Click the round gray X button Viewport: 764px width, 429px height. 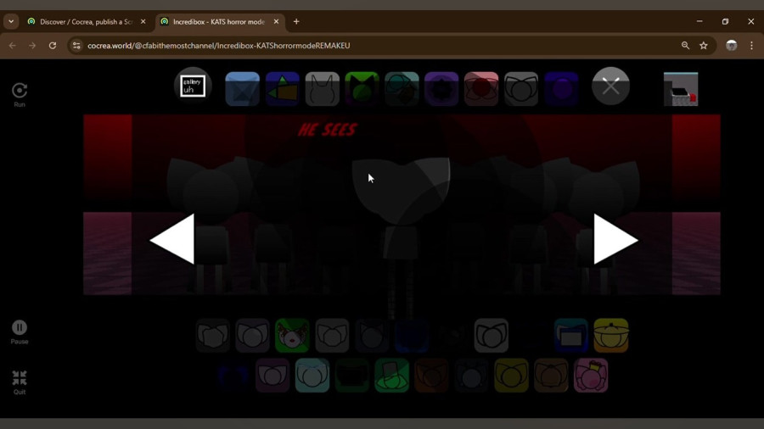point(610,86)
